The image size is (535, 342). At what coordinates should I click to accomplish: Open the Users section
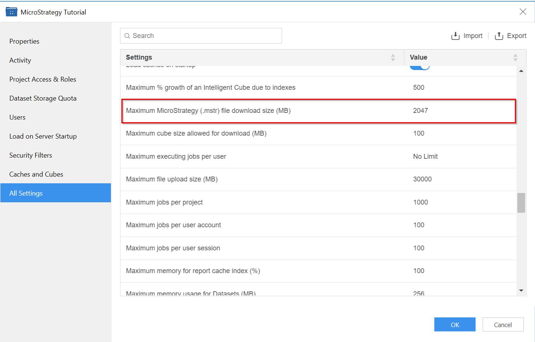pyautogui.click(x=17, y=117)
